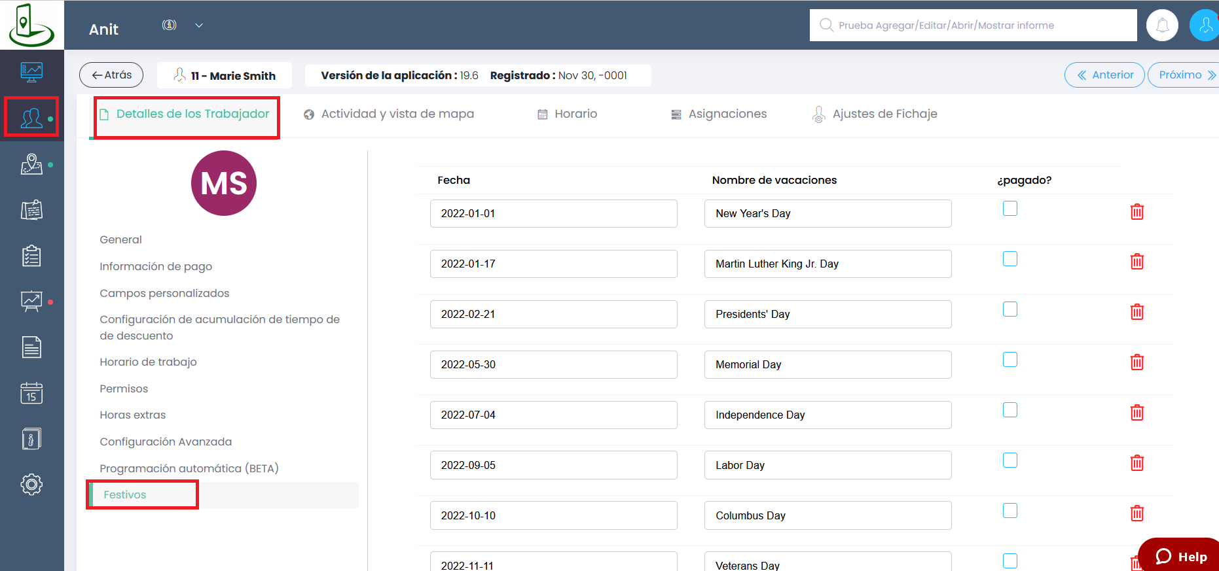Switch to Actividad y vista de mapa tab
The width and height of the screenshot is (1219, 571).
tap(390, 114)
